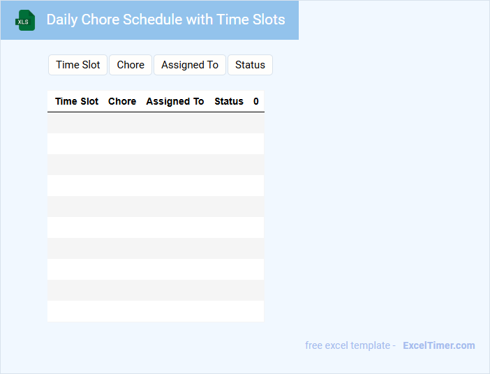This screenshot has height=374, width=490.
Task: Click the green XLS file icon
Action: pos(25,21)
